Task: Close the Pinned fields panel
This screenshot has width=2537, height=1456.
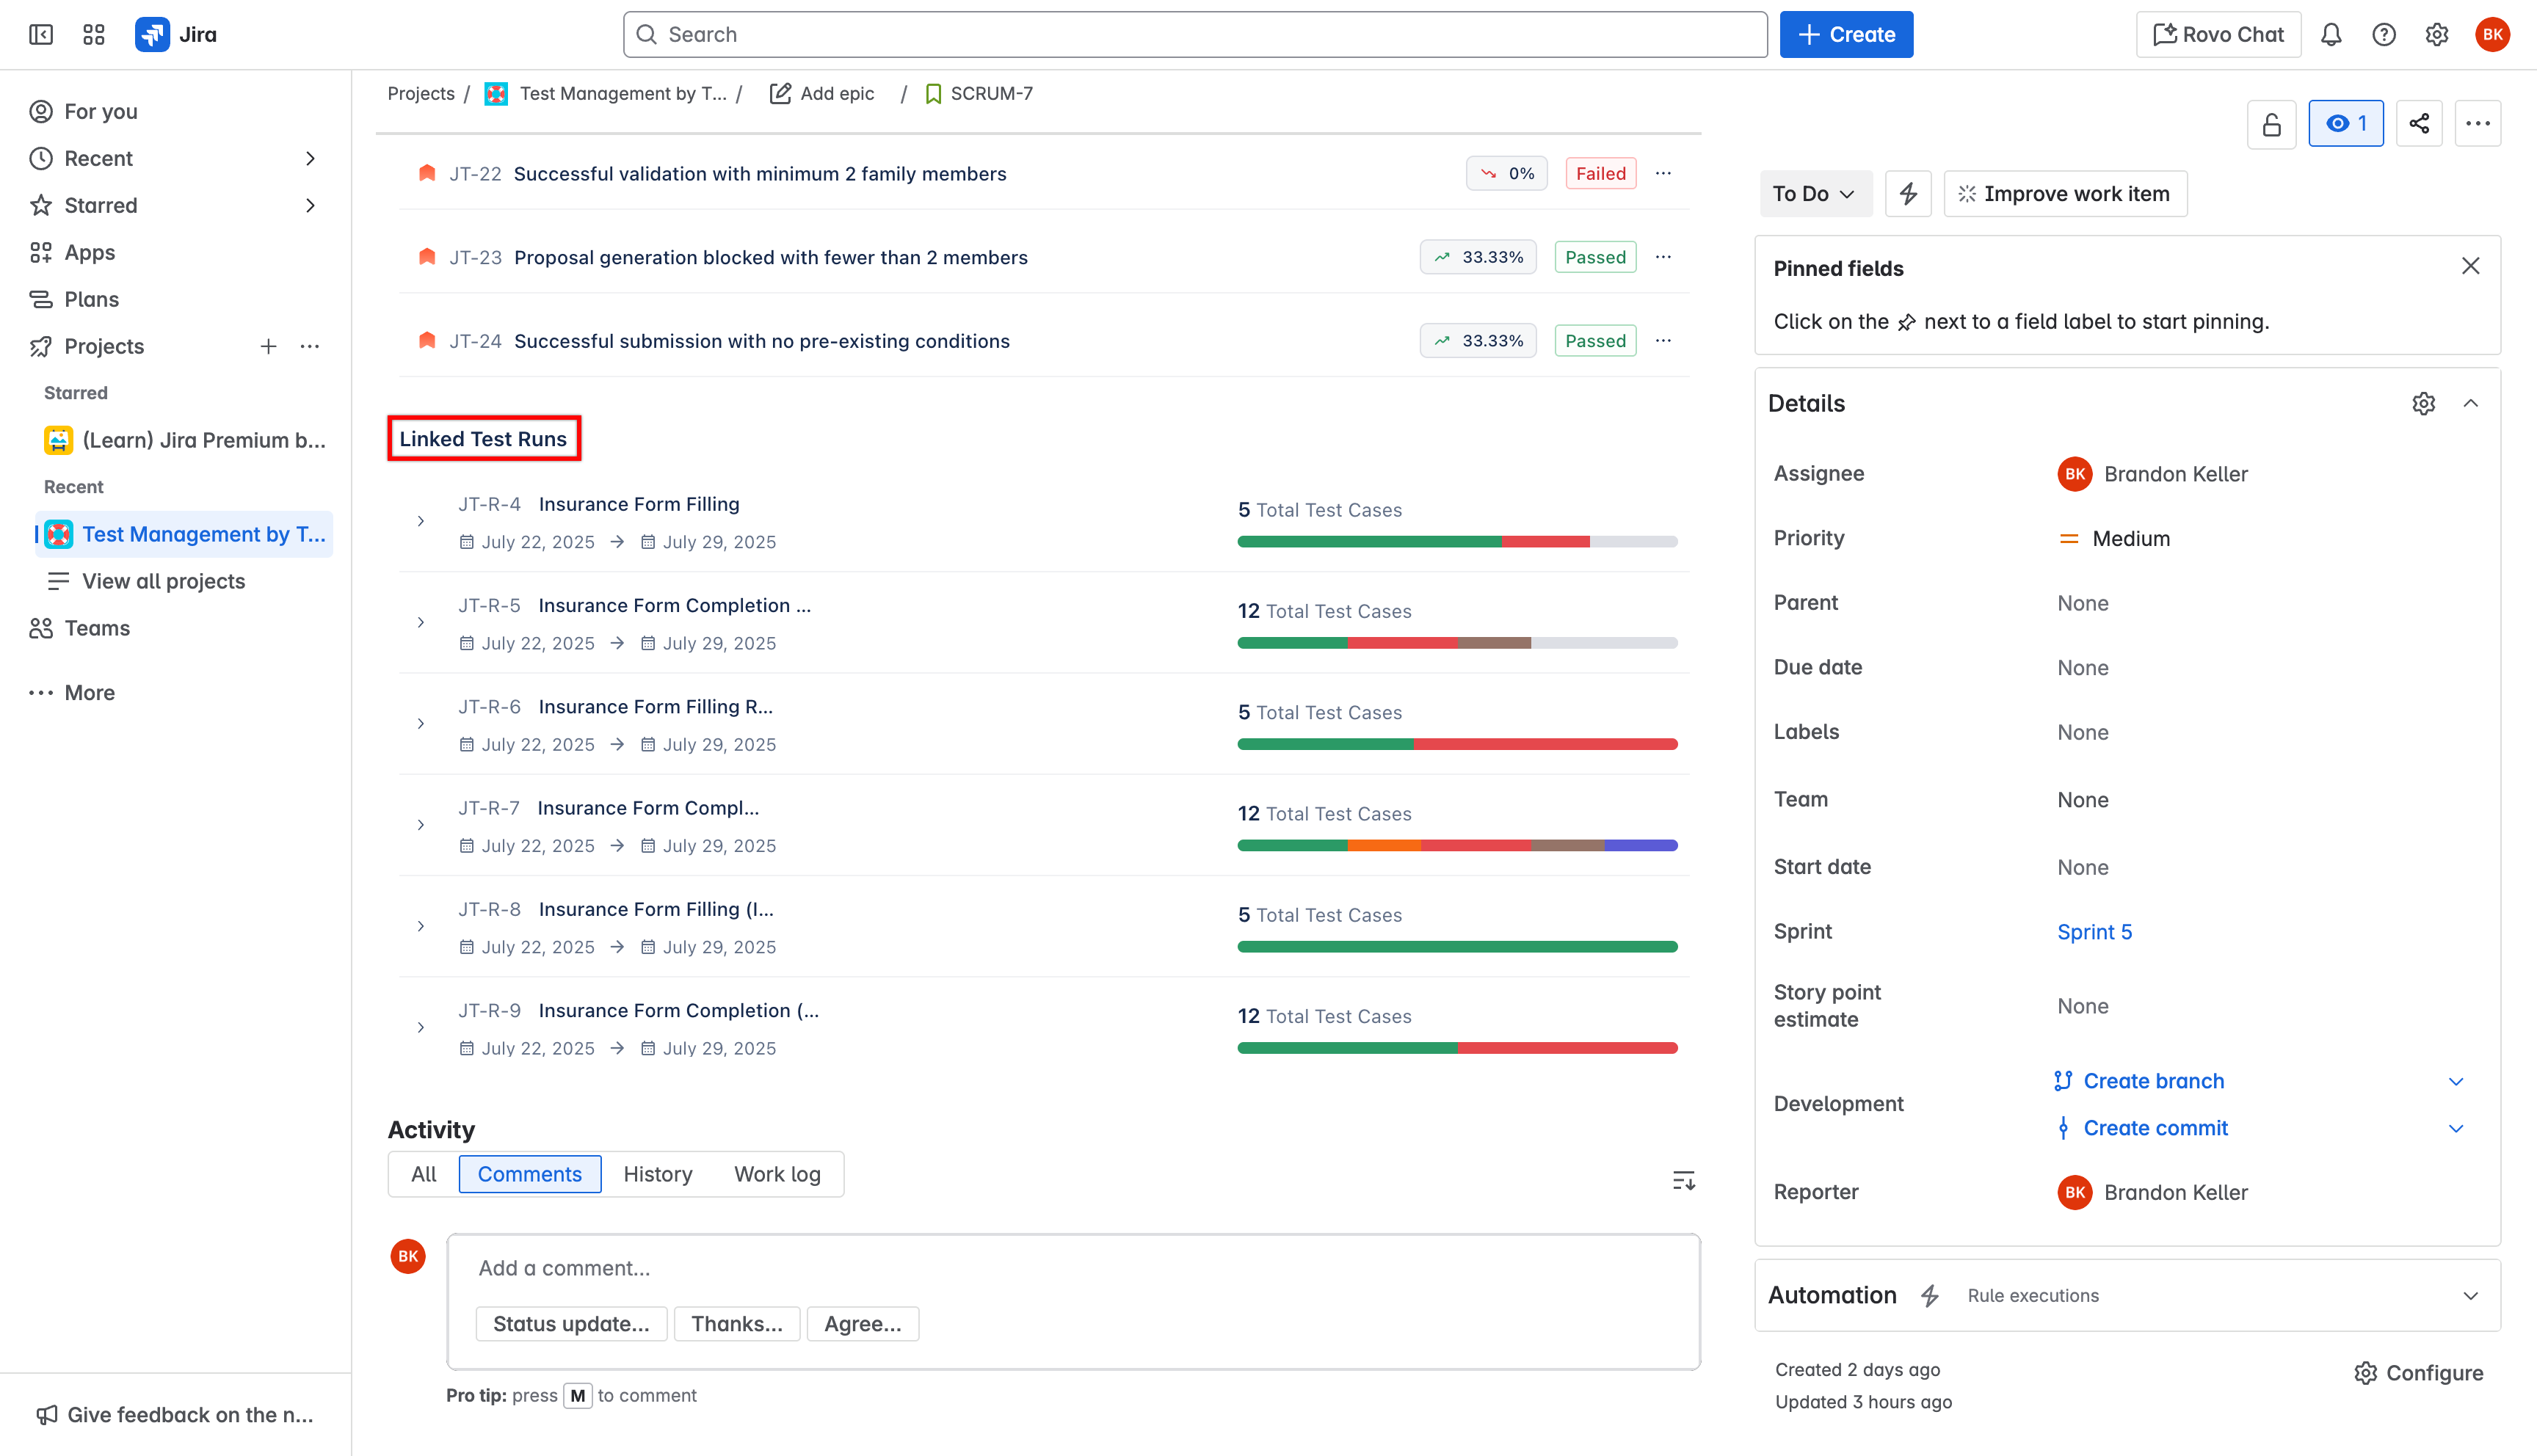Action: (2470, 267)
